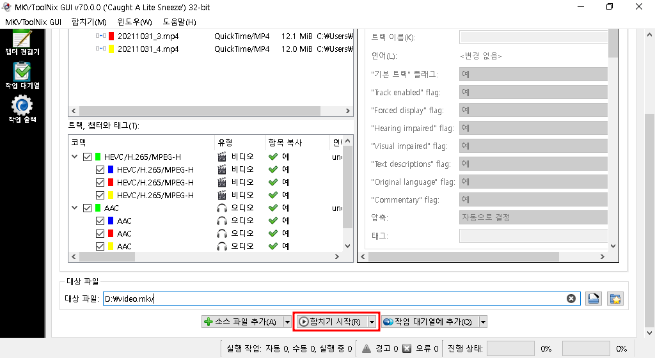Open the 윈도우(W) menu
The image size is (655, 358).
[134, 22]
